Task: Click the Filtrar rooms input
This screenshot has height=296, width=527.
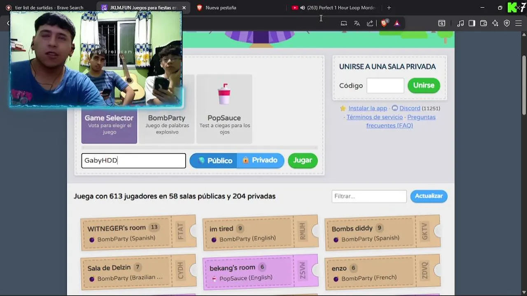Action: (369, 196)
